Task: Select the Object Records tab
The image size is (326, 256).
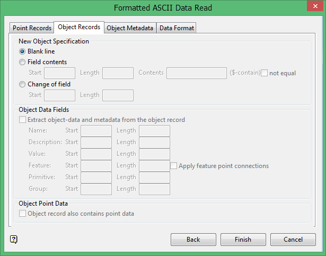Action: tap(79, 27)
